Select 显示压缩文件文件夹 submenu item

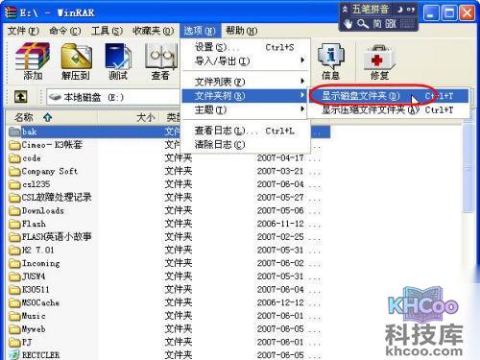pos(389,109)
